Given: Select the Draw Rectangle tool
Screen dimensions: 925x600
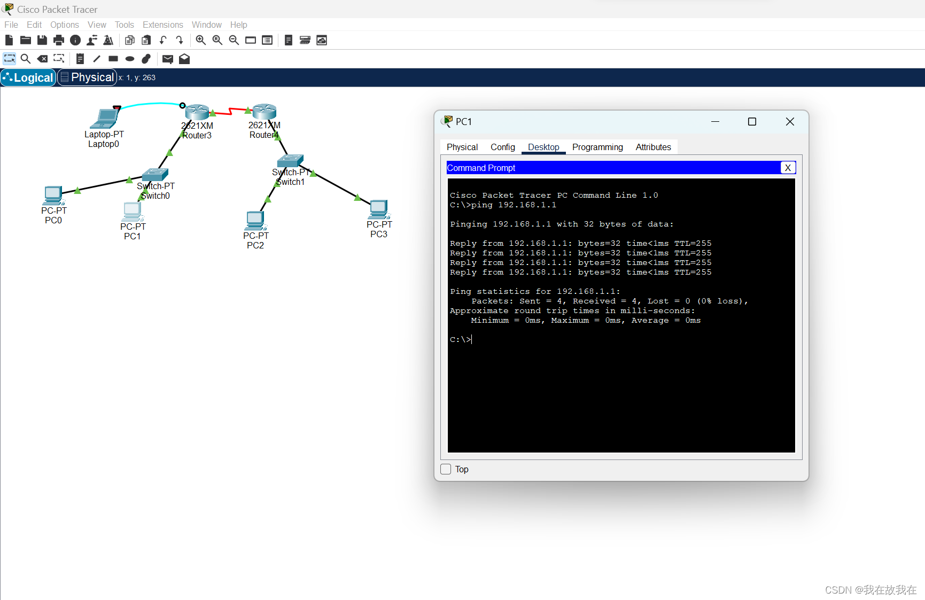Looking at the screenshot, I should pos(113,59).
